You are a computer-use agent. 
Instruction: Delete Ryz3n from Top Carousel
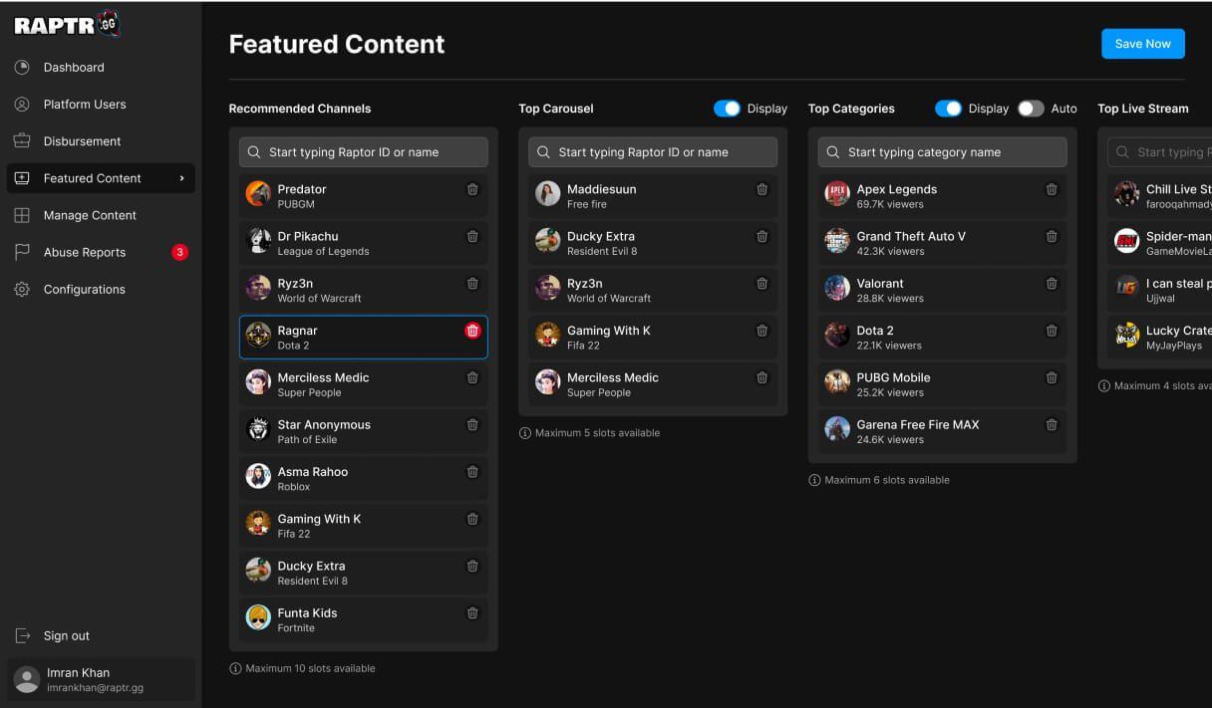(762, 284)
